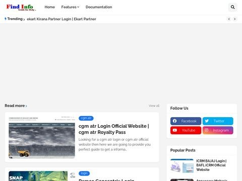The image size is (242, 181).
Task: Select the cgm atr category tag
Action: (86, 118)
